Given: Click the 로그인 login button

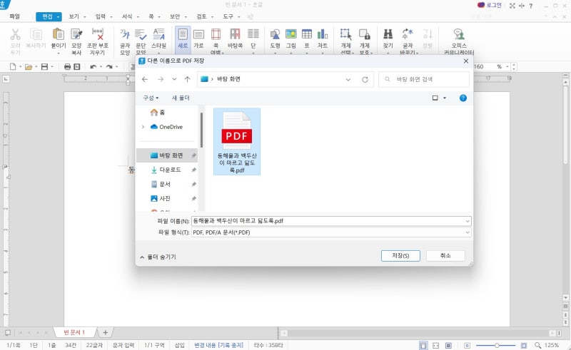Looking at the screenshot, I should [x=490, y=5].
